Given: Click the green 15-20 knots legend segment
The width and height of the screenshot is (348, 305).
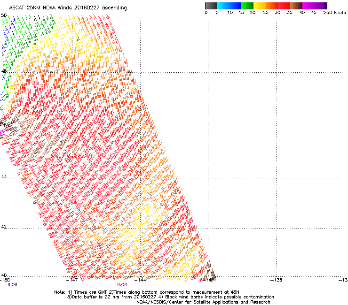Looking at the screenshot, I should coord(247,6).
